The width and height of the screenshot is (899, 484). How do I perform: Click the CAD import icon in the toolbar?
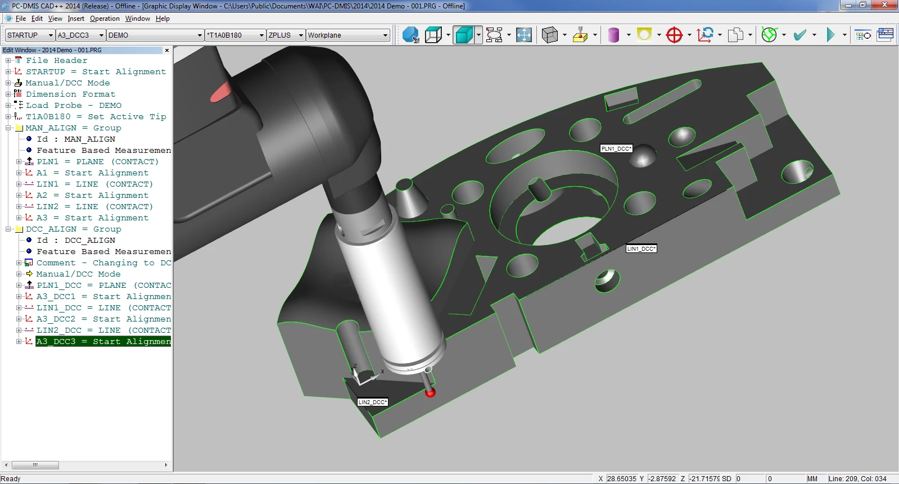coord(410,35)
